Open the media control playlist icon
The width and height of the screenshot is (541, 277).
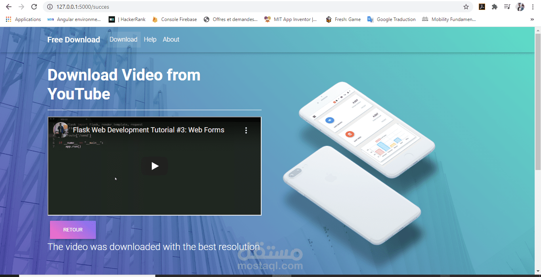click(507, 7)
